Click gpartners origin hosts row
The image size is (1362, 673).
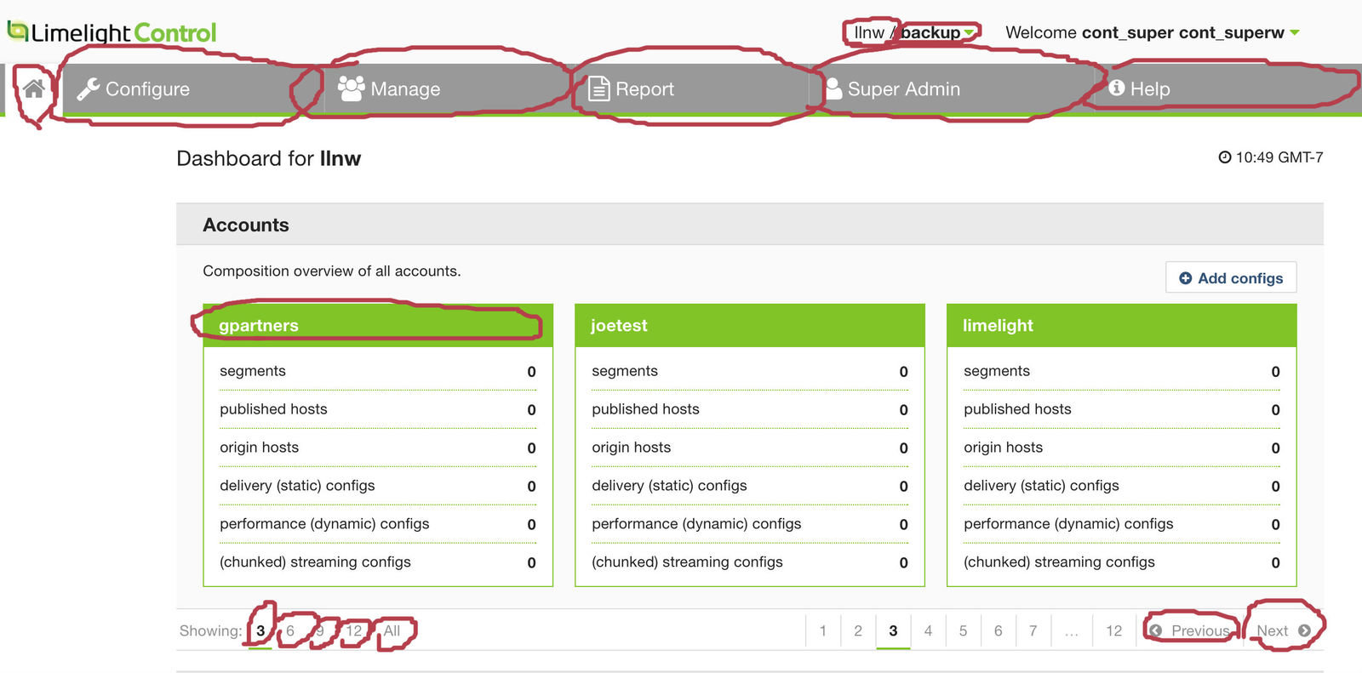point(378,448)
